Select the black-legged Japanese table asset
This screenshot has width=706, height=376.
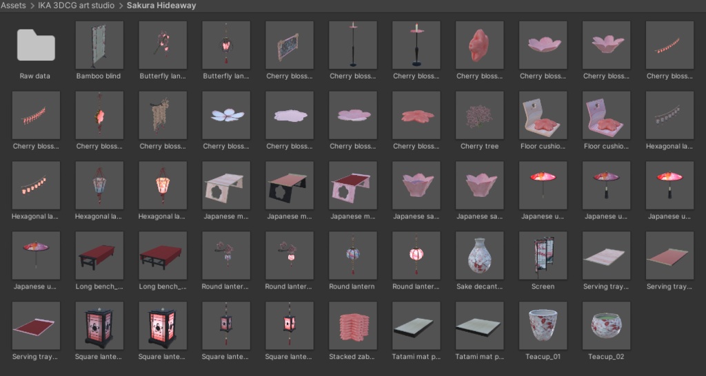290,185
